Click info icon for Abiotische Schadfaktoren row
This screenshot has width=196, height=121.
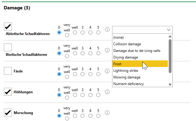pyautogui.click(x=107, y=30)
